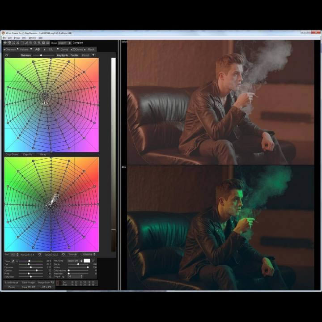Toggle Pin All
This screenshot has width=322, height=322.
[85, 55]
